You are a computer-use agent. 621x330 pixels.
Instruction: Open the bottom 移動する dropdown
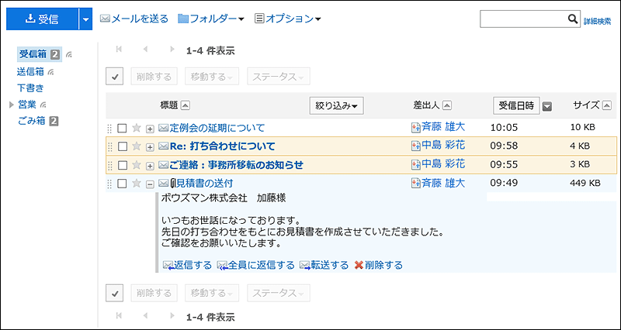(212, 294)
